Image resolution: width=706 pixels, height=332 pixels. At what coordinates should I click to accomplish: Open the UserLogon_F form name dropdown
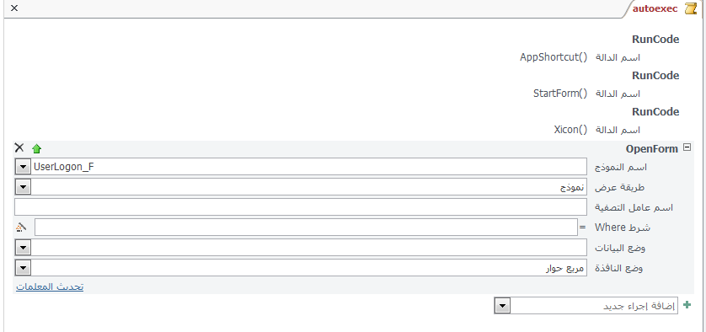(x=23, y=167)
